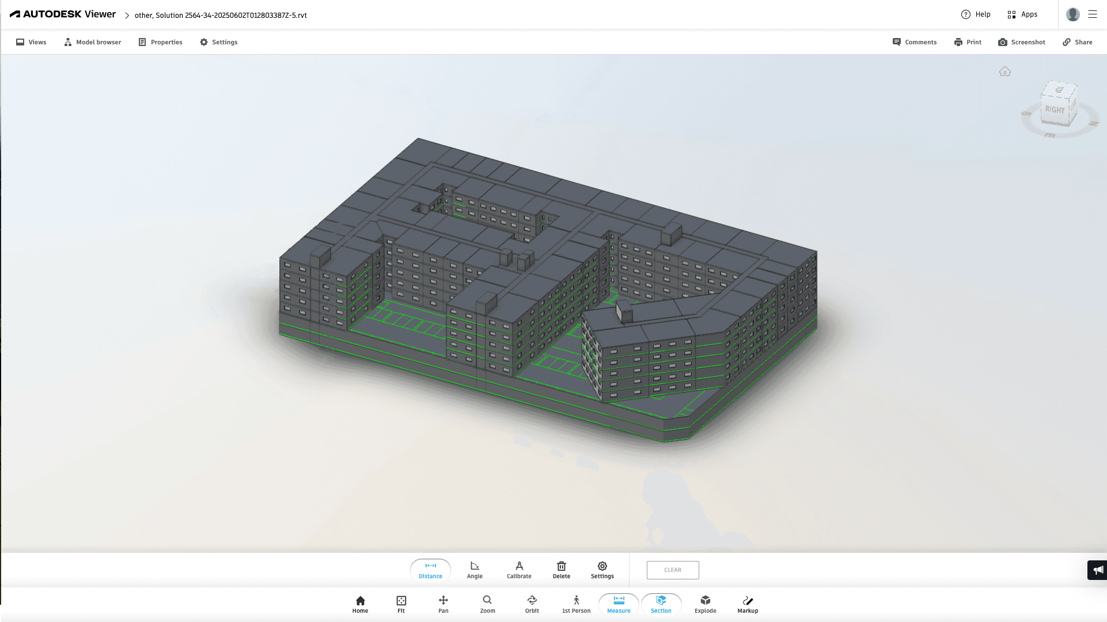
Task: Toggle the Section tool
Action: (x=661, y=604)
